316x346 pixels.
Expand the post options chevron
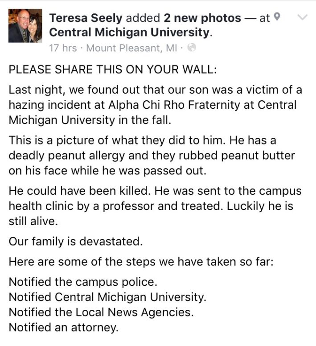(x=302, y=17)
